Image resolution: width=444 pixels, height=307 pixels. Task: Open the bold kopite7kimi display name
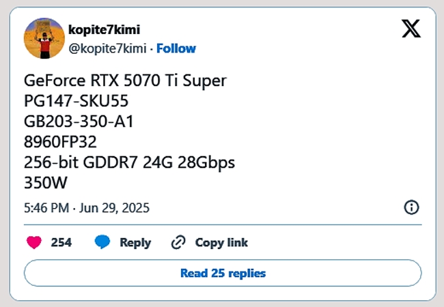click(104, 30)
